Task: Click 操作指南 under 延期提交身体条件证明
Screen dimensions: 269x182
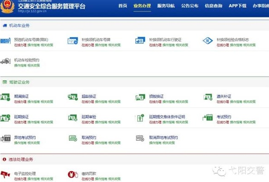Action: click(169, 122)
